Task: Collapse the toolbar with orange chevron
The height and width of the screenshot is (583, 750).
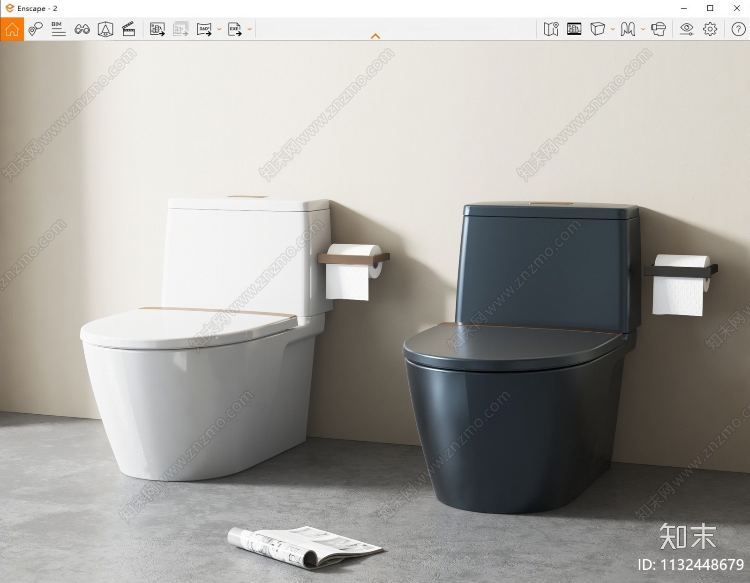Action: click(x=375, y=36)
